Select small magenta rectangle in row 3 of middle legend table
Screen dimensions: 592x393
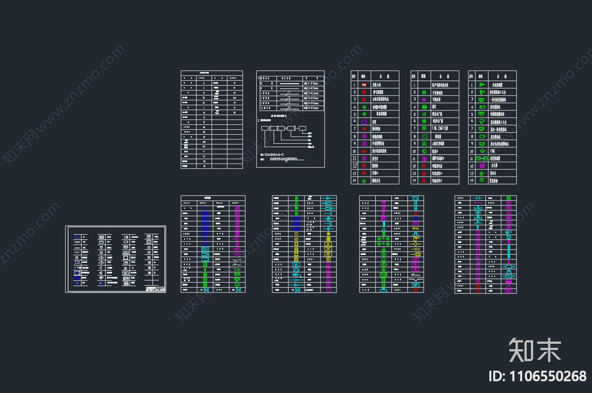point(424,100)
